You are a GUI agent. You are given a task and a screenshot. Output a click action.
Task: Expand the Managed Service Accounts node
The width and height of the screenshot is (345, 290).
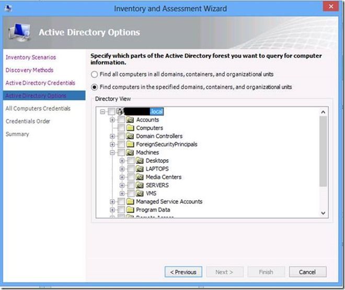[x=112, y=201]
